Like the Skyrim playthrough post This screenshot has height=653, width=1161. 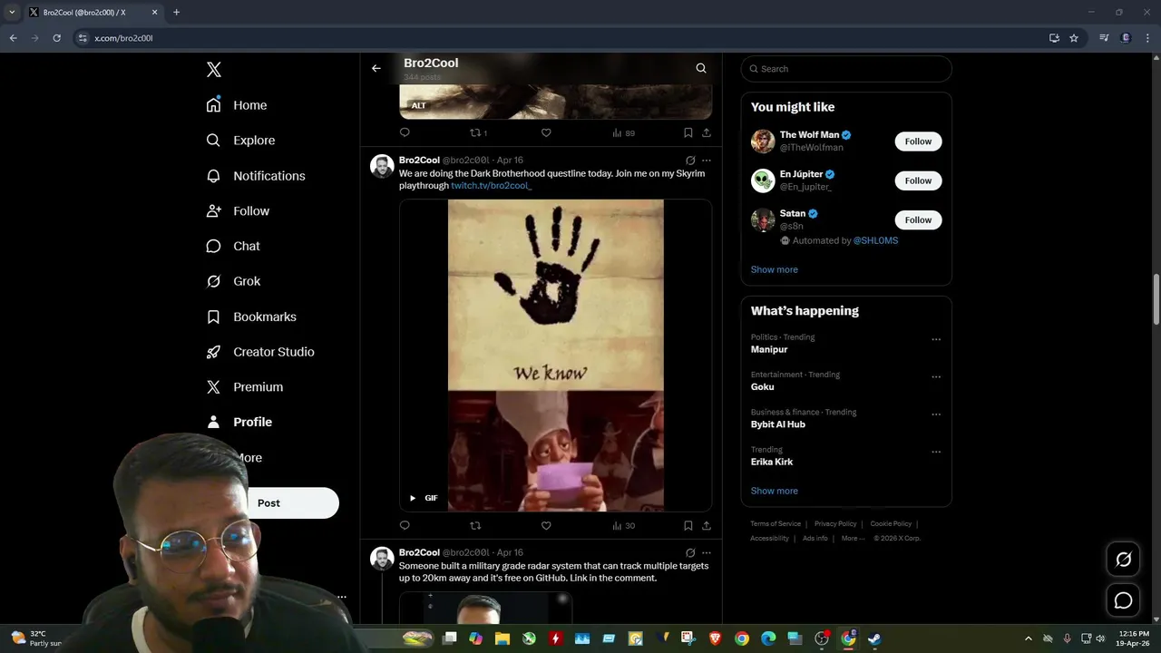(x=546, y=525)
